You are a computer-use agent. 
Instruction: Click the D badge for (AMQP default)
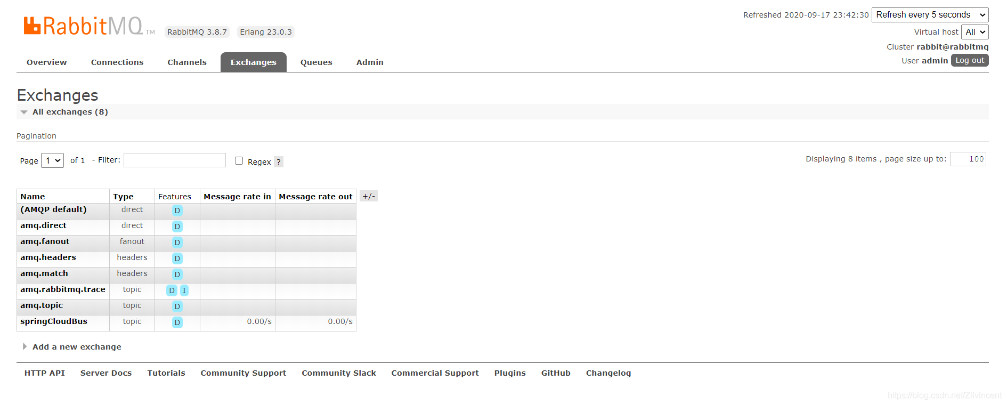[177, 210]
